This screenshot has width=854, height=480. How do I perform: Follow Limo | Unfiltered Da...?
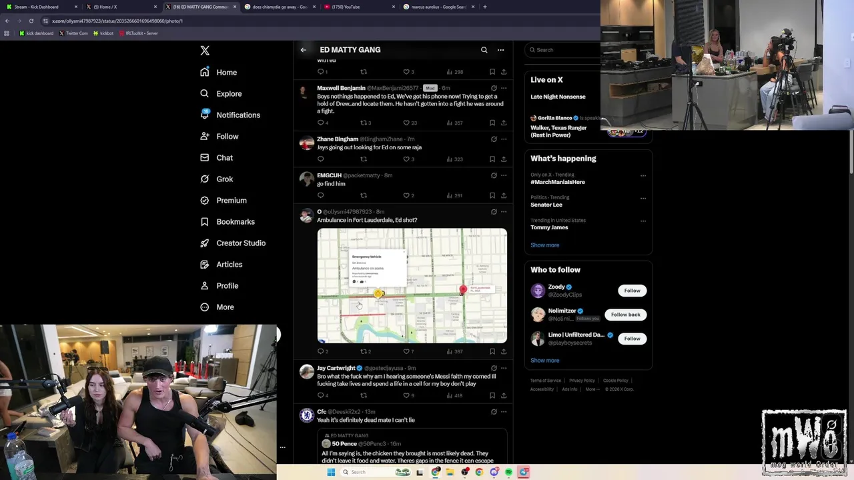pos(632,339)
